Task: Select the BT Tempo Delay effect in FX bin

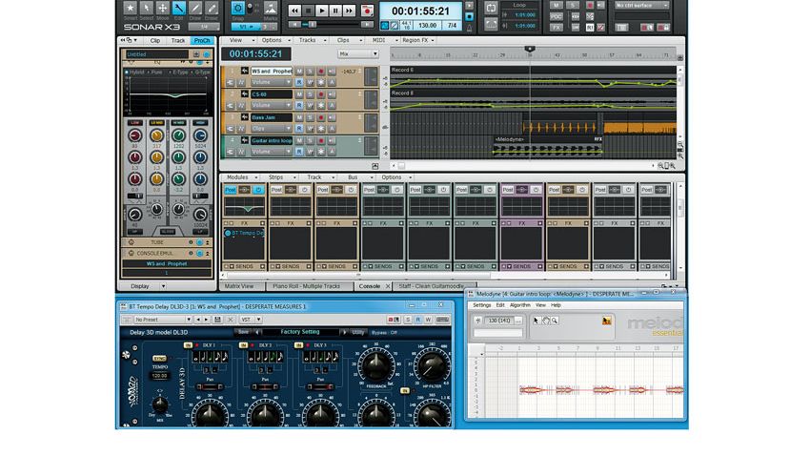Action: pos(244,233)
